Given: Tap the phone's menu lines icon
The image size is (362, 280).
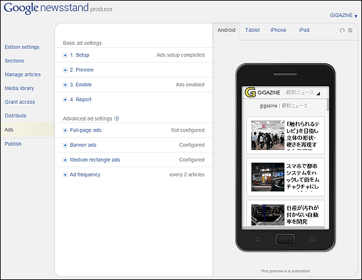Looking at the screenshot, I should [x=313, y=239].
